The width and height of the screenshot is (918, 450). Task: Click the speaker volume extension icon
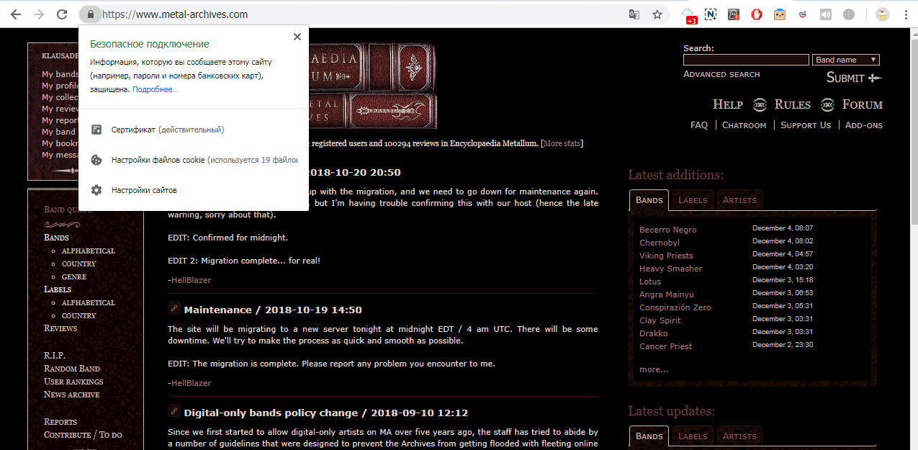point(825,14)
